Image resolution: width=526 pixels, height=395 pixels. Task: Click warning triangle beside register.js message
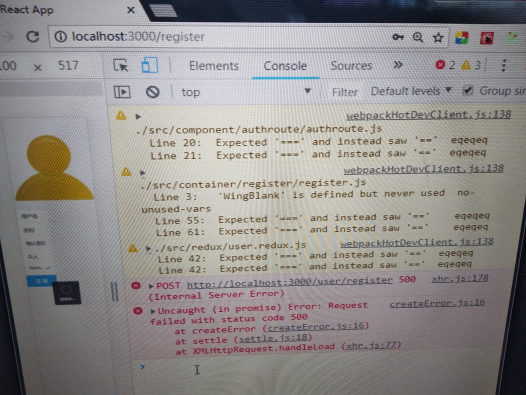[126, 171]
